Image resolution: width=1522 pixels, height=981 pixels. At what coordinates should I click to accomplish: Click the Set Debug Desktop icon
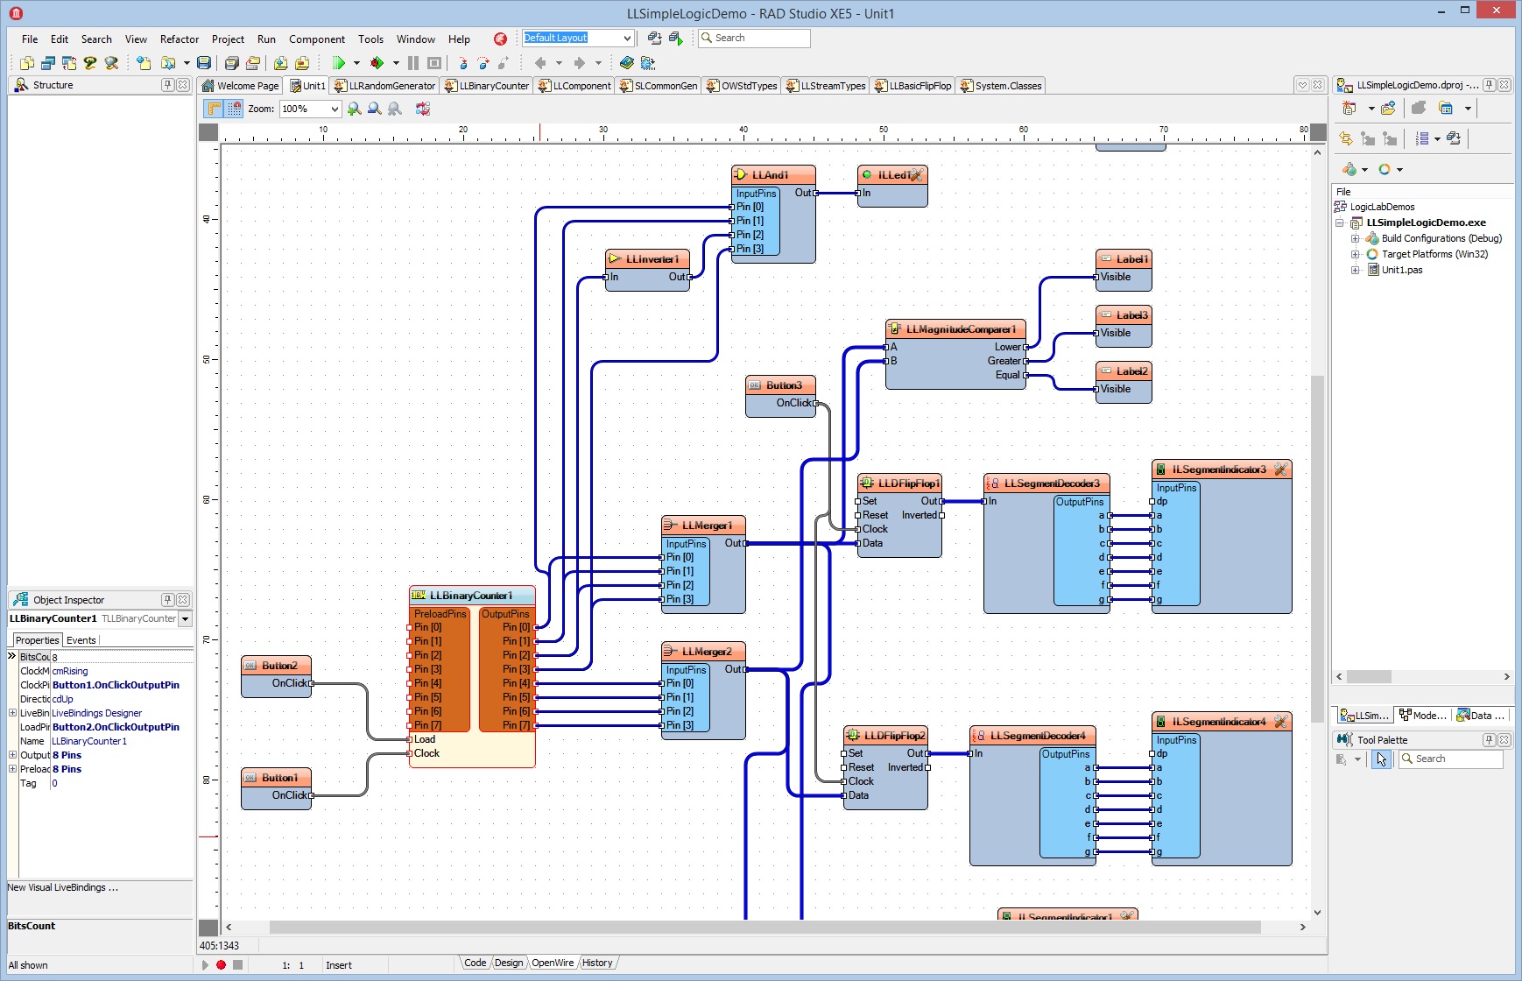[675, 38]
